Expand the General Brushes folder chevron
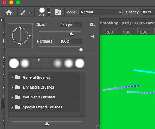This screenshot has height=129, width=155. coord(12,77)
